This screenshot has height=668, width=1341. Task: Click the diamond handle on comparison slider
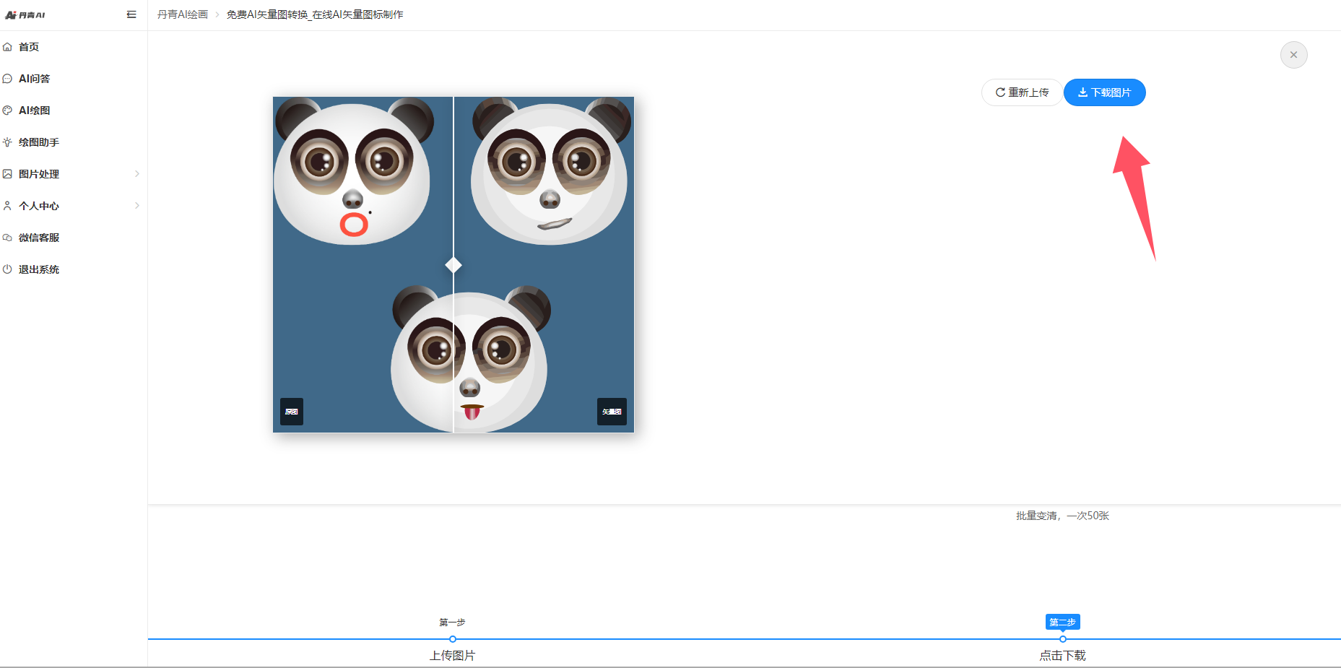point(453,265)
